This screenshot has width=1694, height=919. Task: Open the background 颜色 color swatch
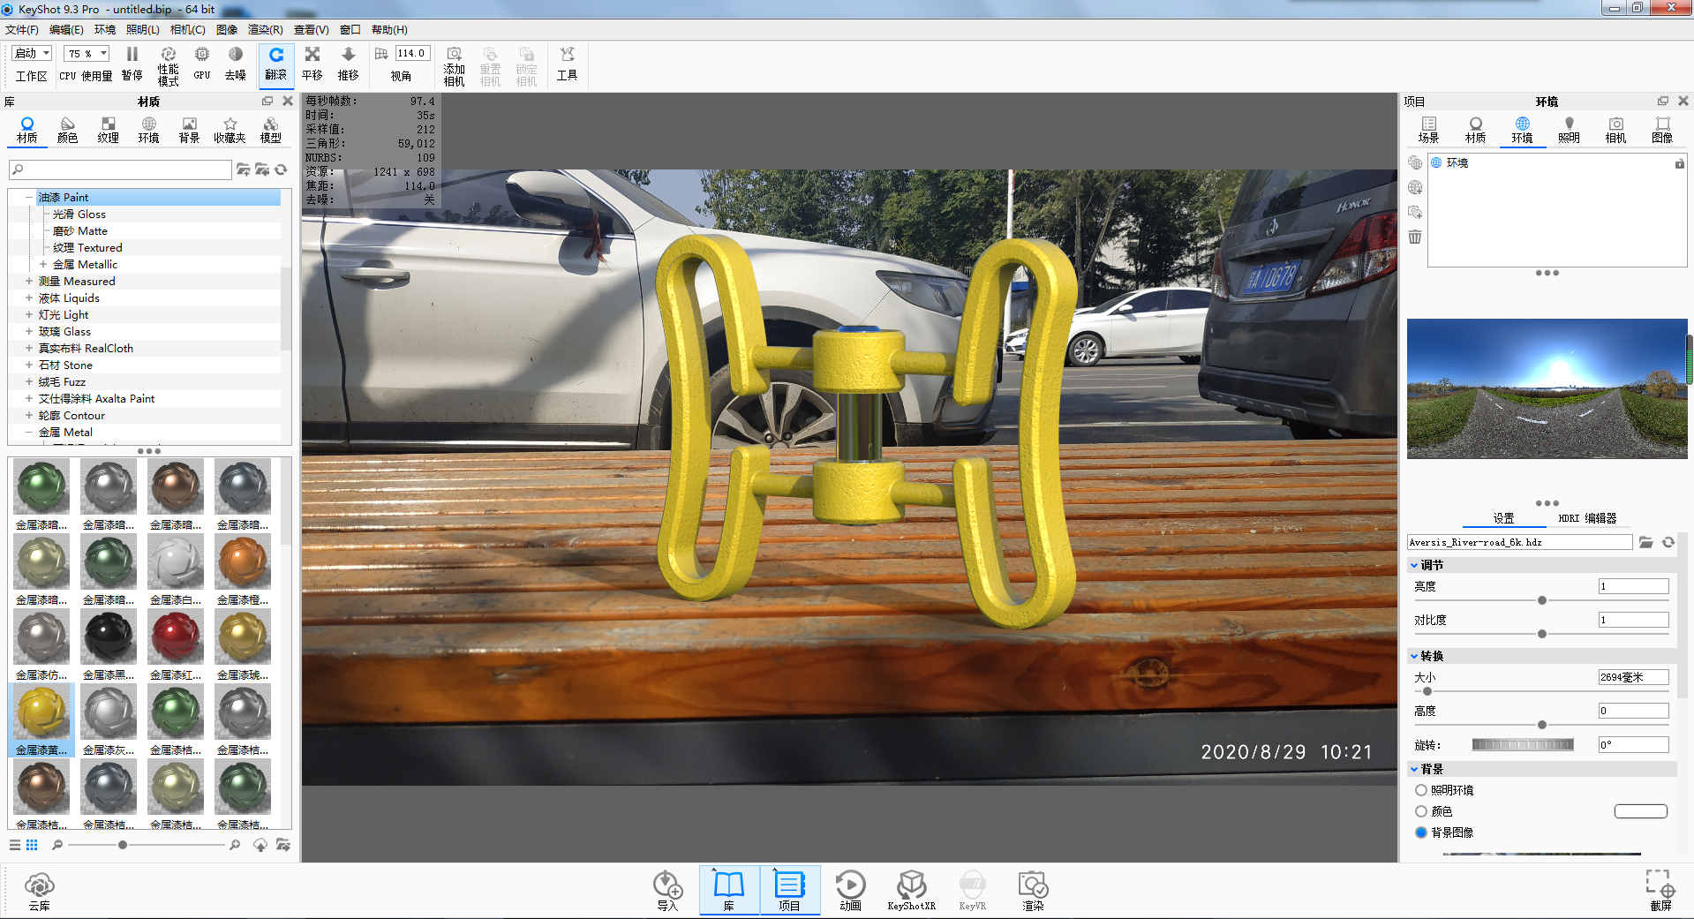[x=1641, y=811]
